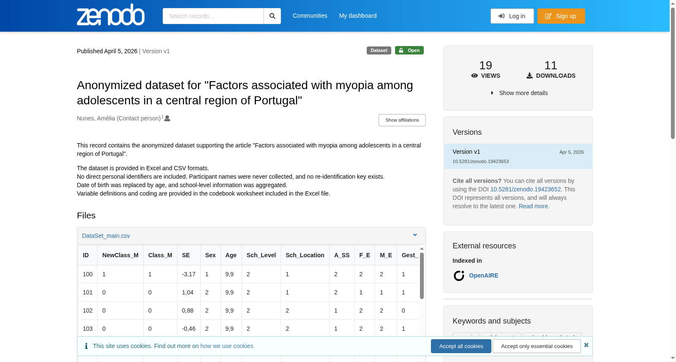The image size is (676, 362).
Task: Click the orange Sign up button
Action: 561,16
